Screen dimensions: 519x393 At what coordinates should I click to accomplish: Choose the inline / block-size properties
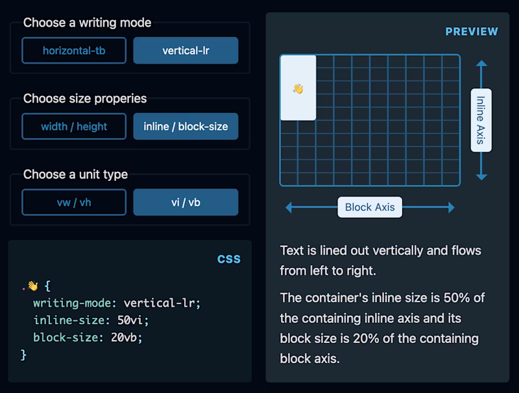pos(186,126)
